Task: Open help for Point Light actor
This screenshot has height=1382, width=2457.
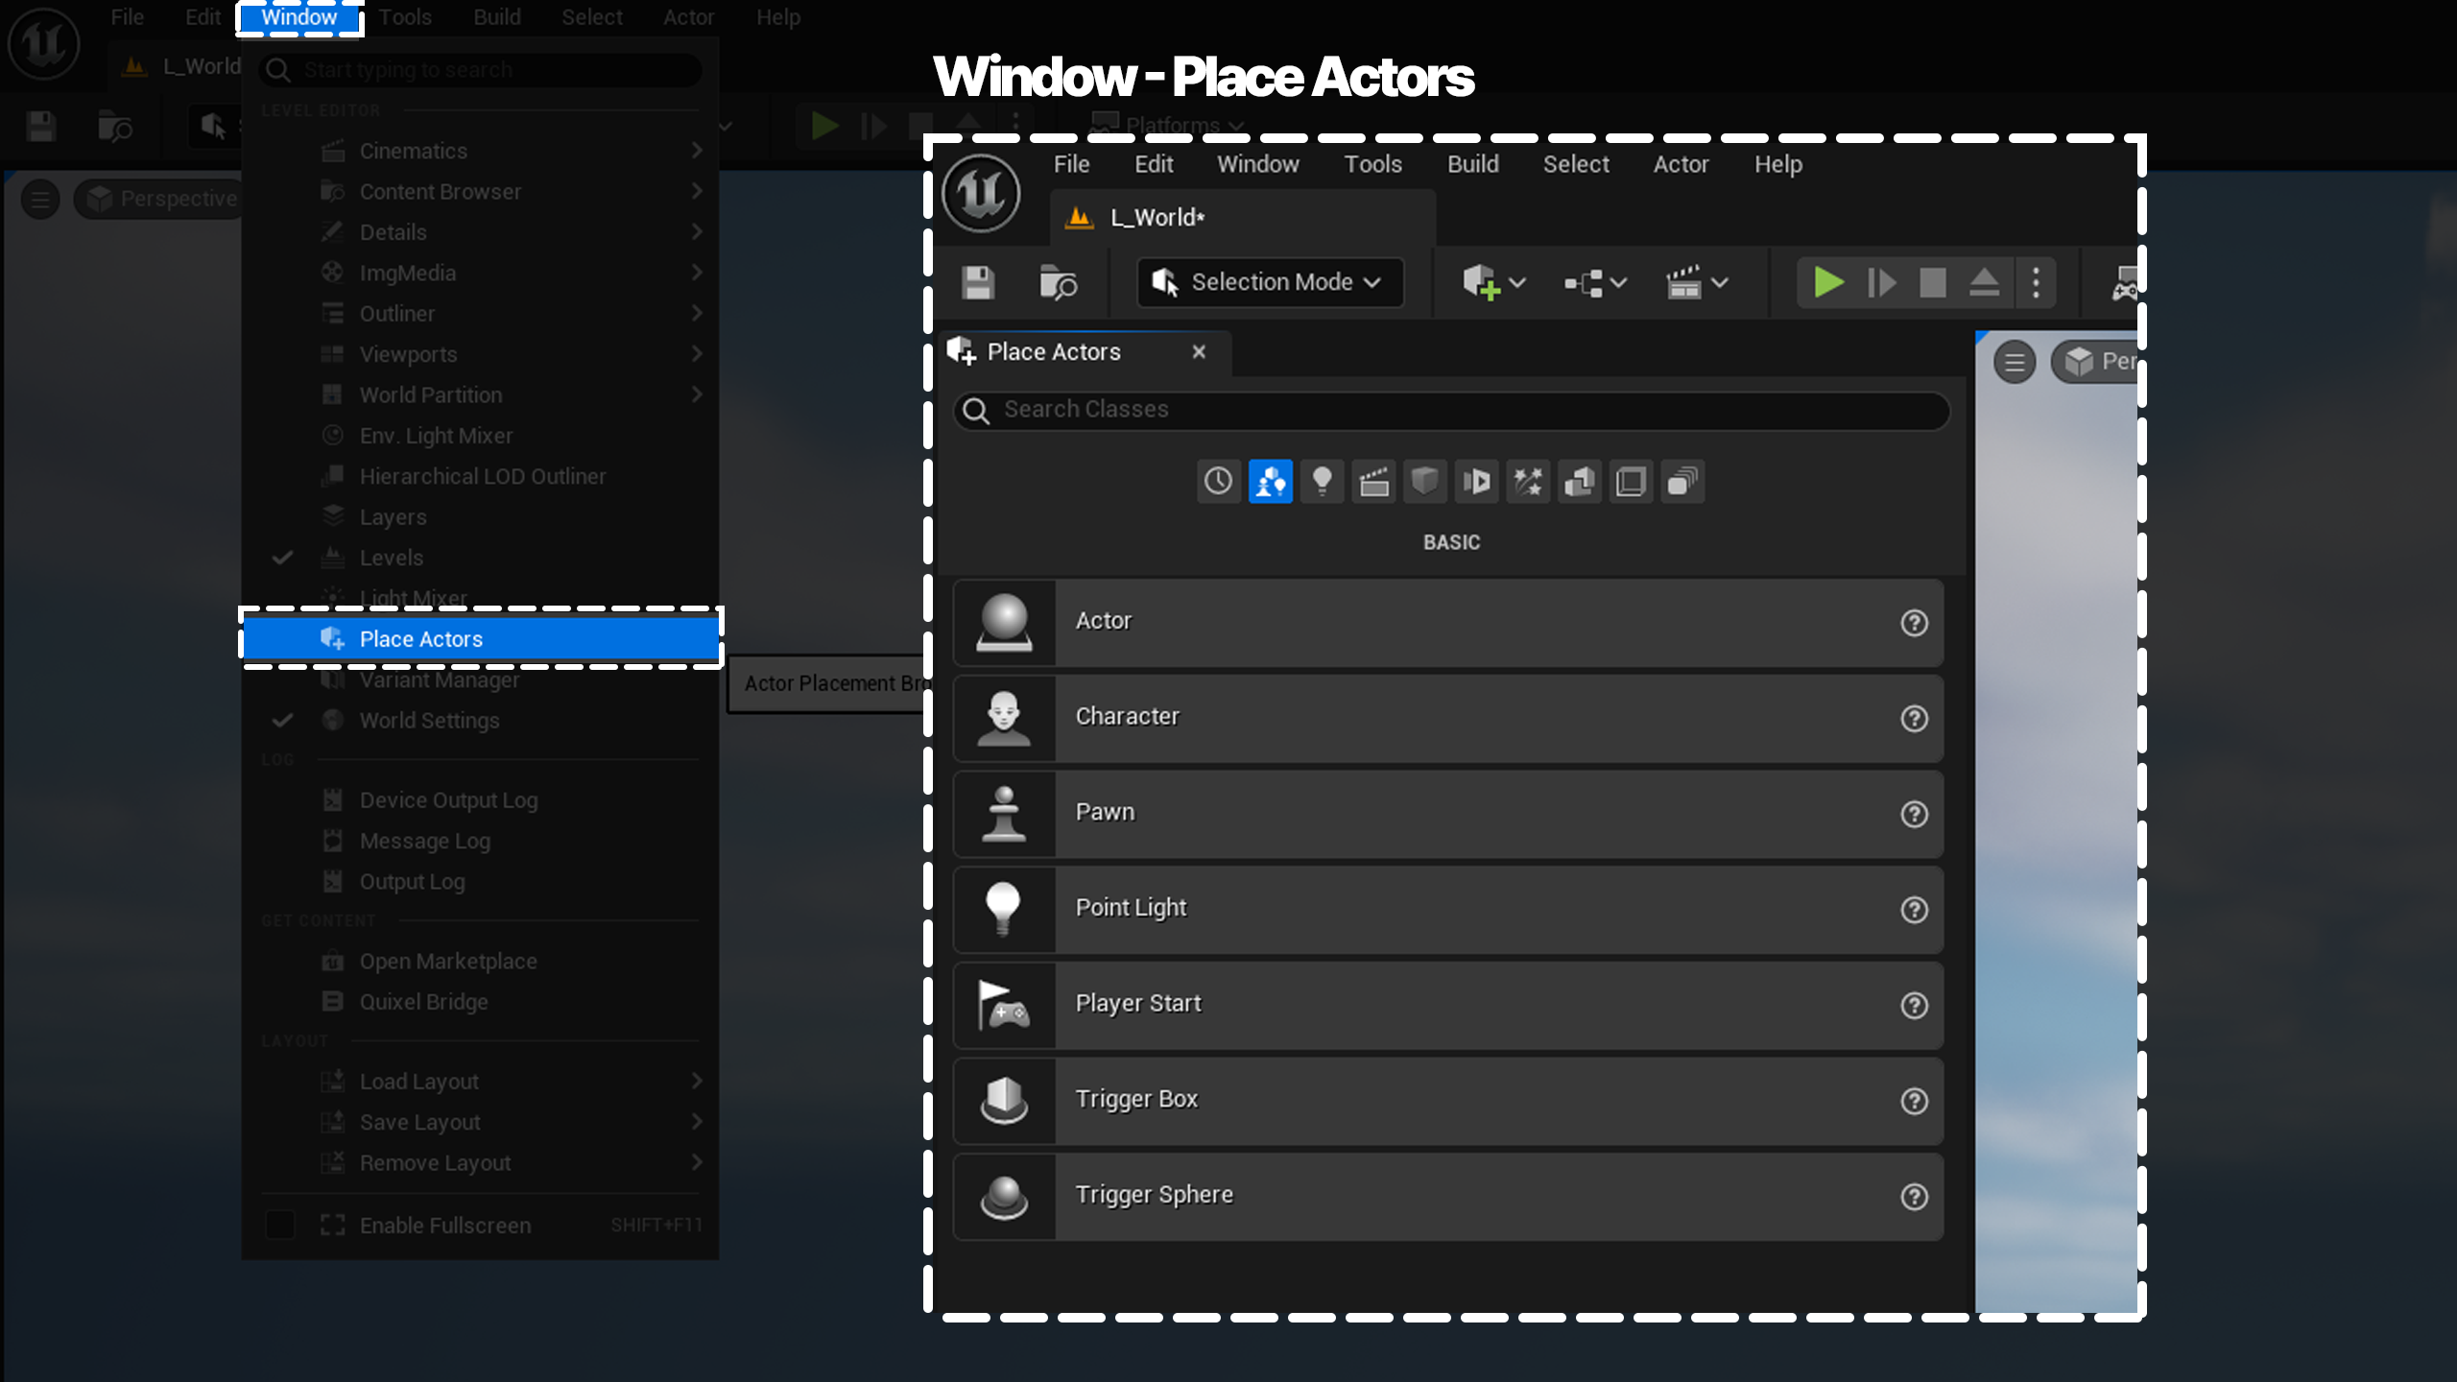Action: (x=1914, y=909)
